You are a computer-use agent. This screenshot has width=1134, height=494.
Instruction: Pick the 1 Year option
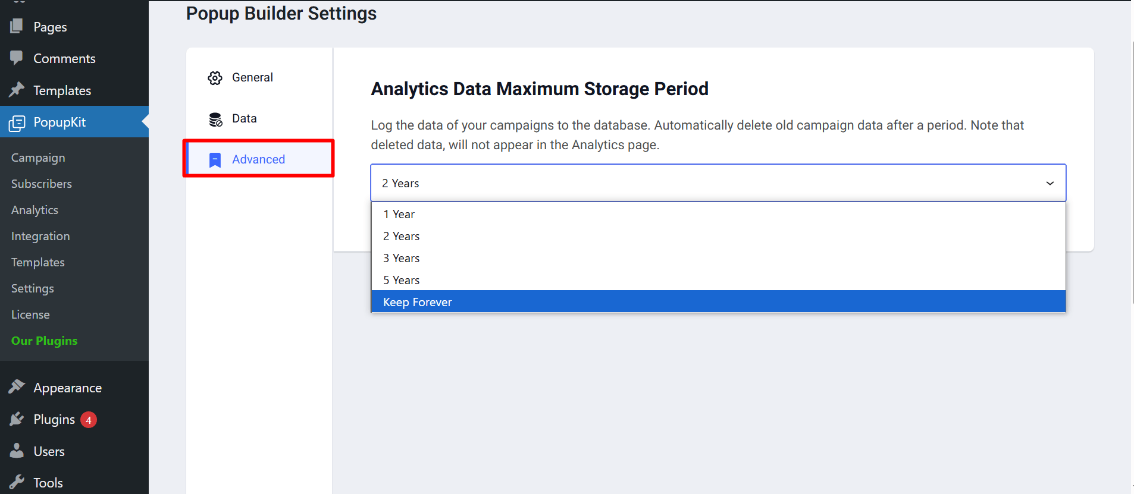coord(399,214)
